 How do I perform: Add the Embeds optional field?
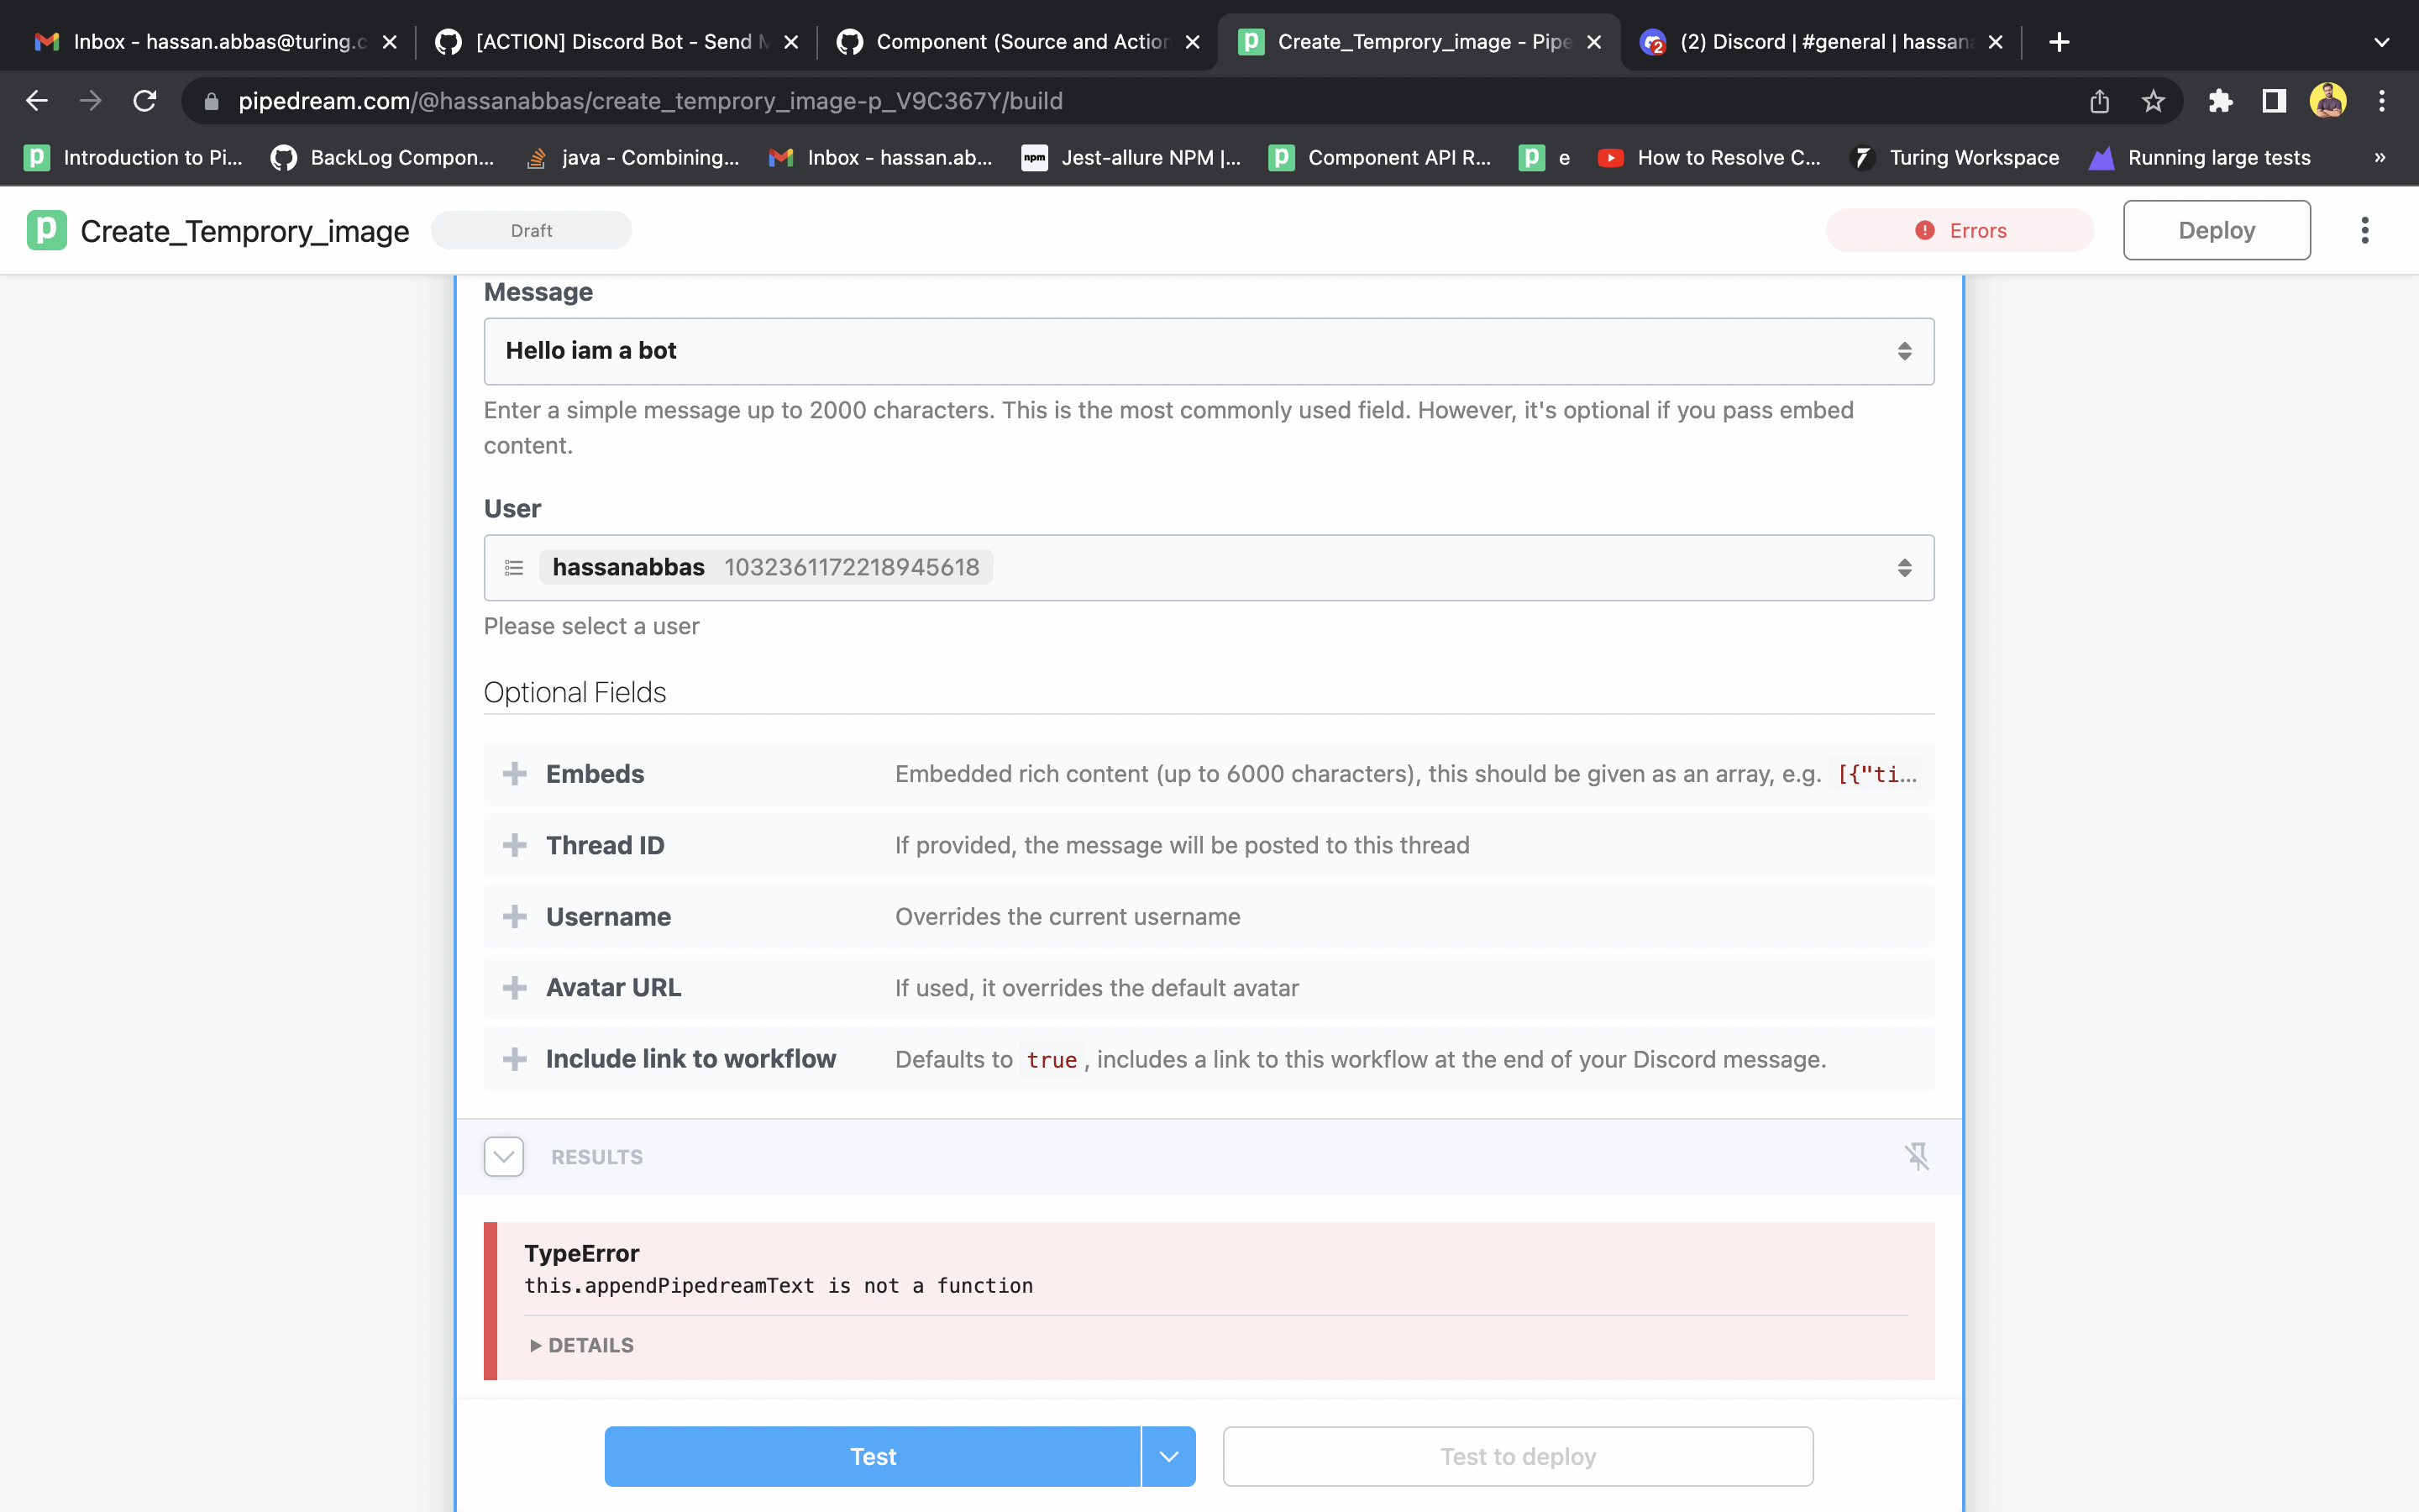click(x=515, y=773)
